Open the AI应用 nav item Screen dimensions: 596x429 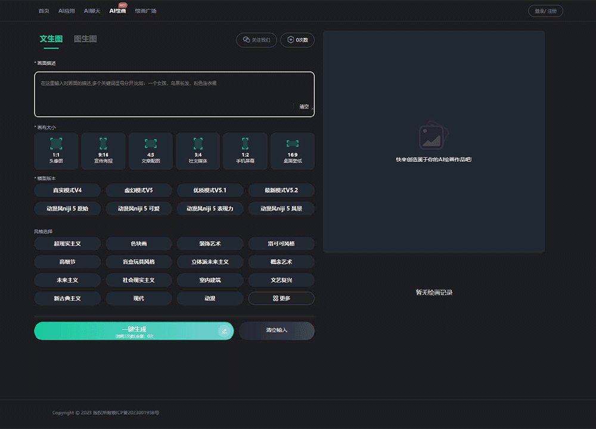tap(67, 11)
